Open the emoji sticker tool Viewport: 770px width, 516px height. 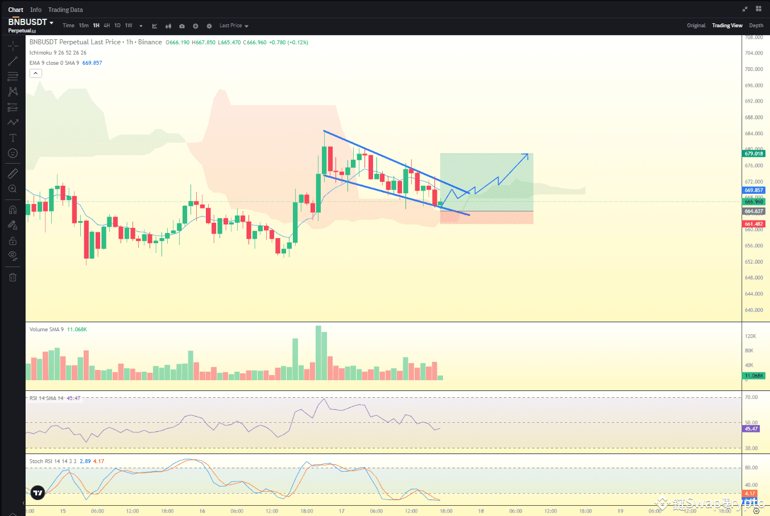pyautogui.click(x=13, y=153)
